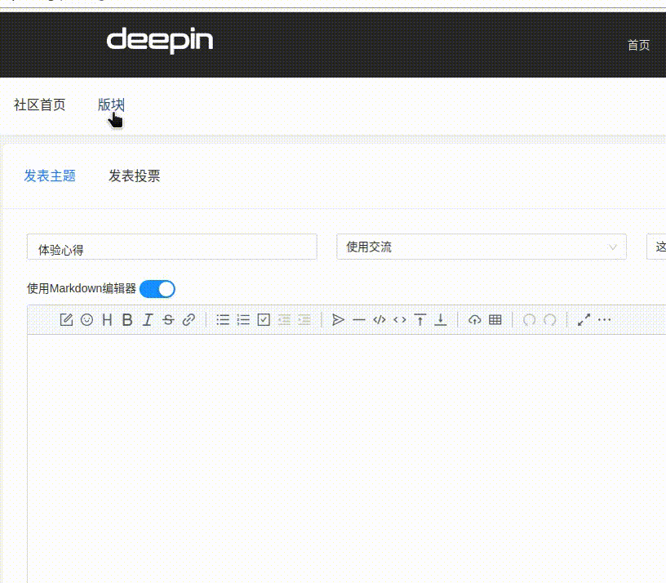Apply bold formatting with the B icon
Image resolution: width=666 pixels, height=583 pixels.
click(127, 319)
